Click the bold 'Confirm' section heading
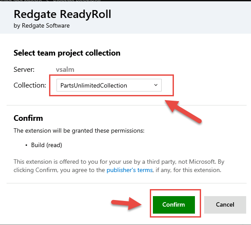This screenshot has width=251, height=225. 28,118
